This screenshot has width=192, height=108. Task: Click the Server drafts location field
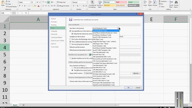107,73
